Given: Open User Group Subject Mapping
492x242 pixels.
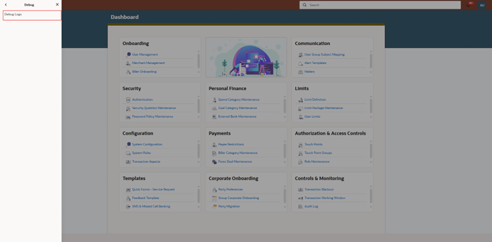Looking at the screenshot, I should click(324, 55).
